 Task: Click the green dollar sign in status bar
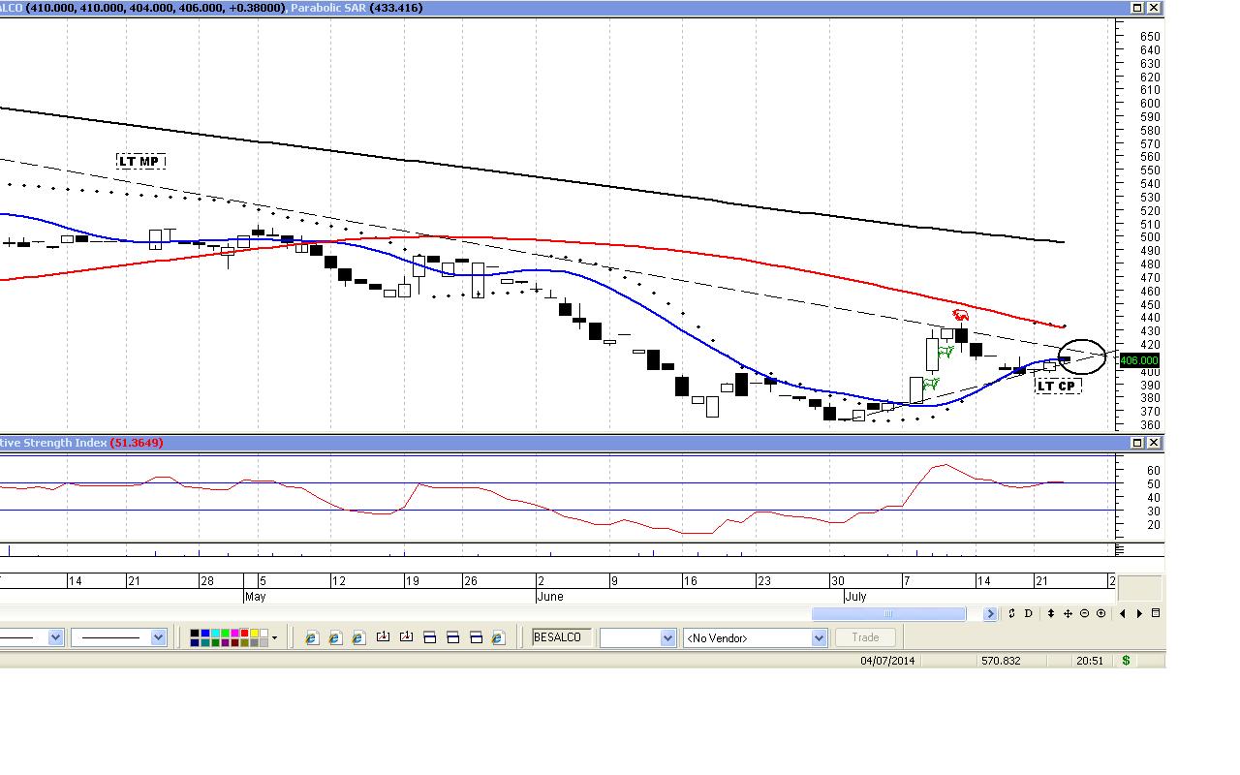(x=1126, y=661)
